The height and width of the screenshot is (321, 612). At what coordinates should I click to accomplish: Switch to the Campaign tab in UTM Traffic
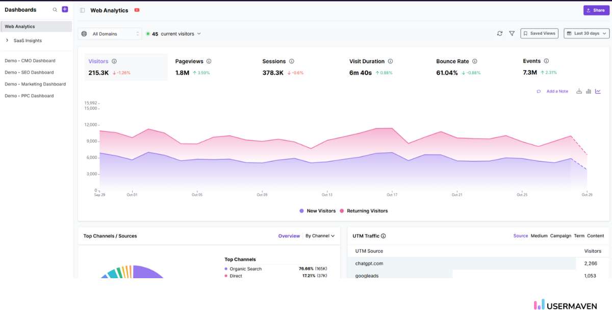[x=560, y=235]
